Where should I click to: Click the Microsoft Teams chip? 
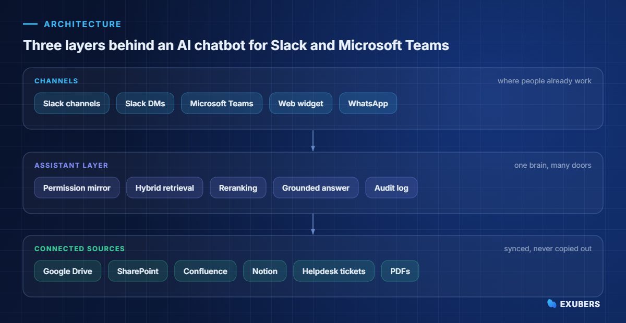pos(222,103)
